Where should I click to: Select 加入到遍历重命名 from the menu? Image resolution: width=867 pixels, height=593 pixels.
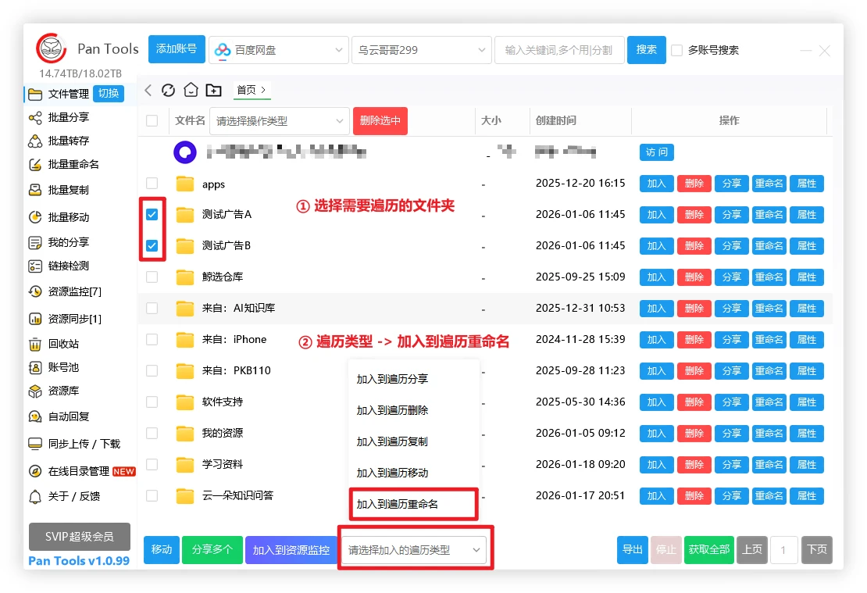[x=398, y=504]
